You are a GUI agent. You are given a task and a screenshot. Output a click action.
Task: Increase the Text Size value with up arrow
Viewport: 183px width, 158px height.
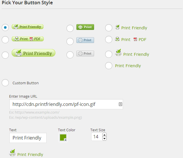104,135
